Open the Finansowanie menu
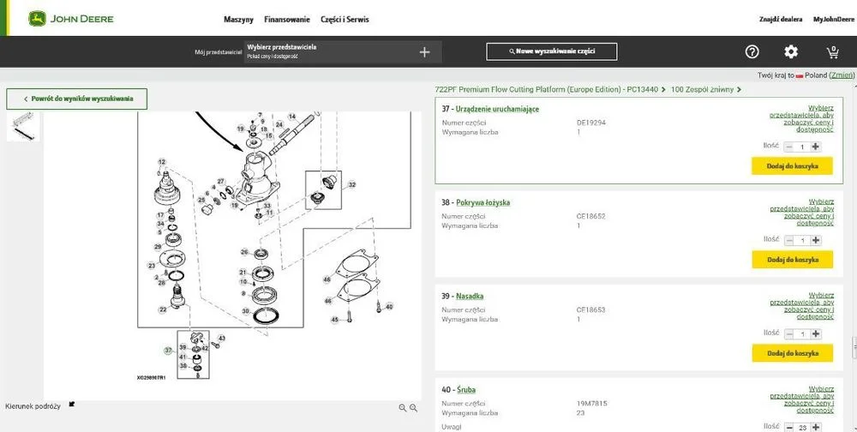 (x=287, y=19)
